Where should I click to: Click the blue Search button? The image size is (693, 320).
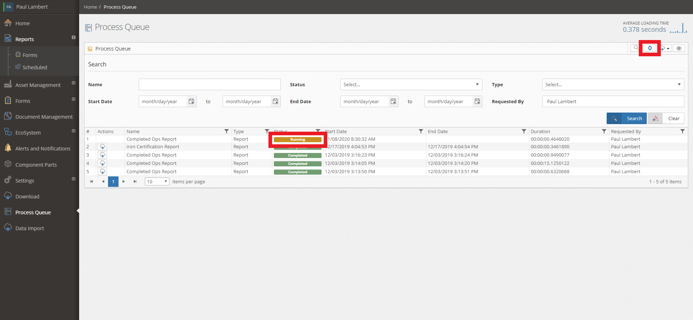pos(627,118)
